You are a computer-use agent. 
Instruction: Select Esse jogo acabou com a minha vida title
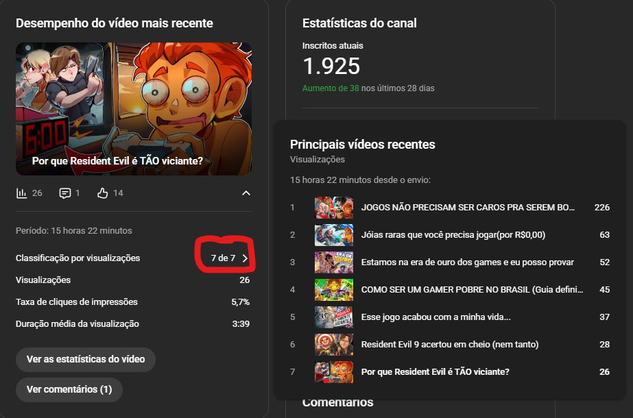(x=435, y=317)
